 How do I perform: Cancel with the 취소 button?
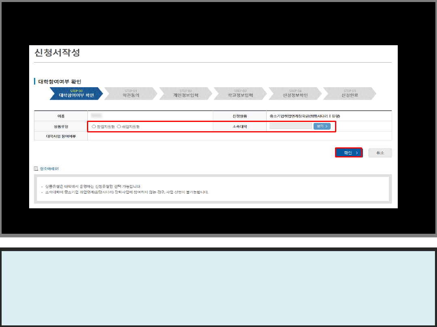click(380, 153)
